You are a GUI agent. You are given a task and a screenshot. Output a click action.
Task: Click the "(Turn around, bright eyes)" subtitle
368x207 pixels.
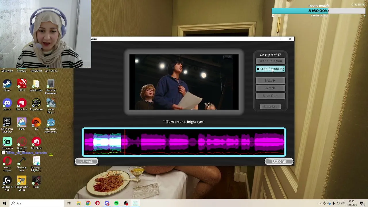tap(184, 122)
